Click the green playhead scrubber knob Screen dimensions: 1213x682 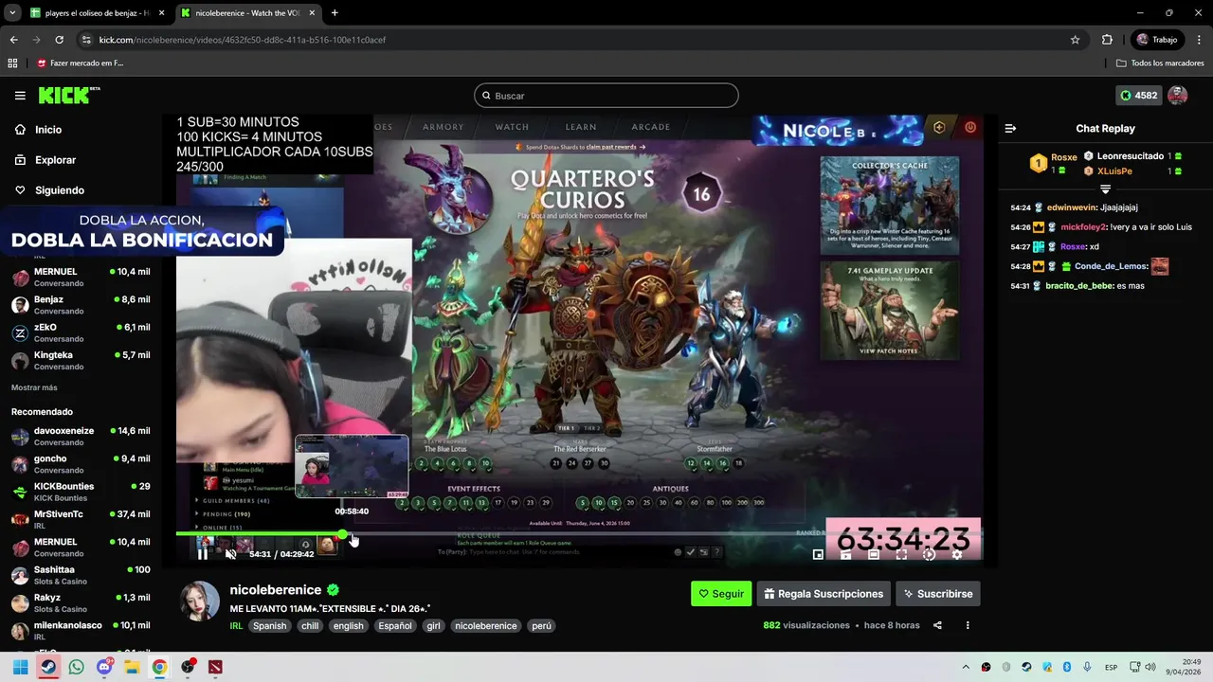coord(342,534)
